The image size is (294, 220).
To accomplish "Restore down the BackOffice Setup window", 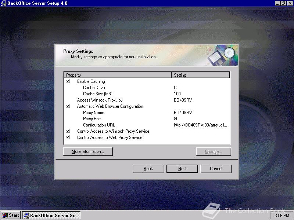I will [x=283, y=3].
